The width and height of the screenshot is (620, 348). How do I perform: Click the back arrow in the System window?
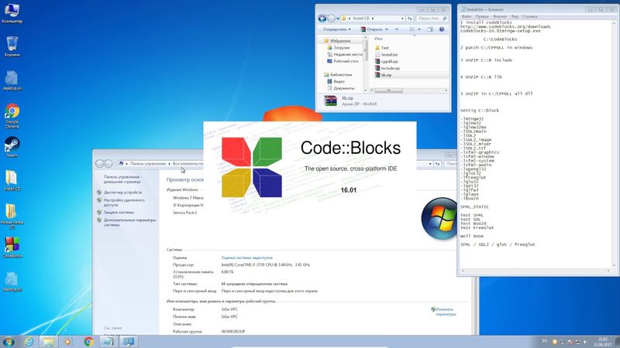click(x=100, y=163)
